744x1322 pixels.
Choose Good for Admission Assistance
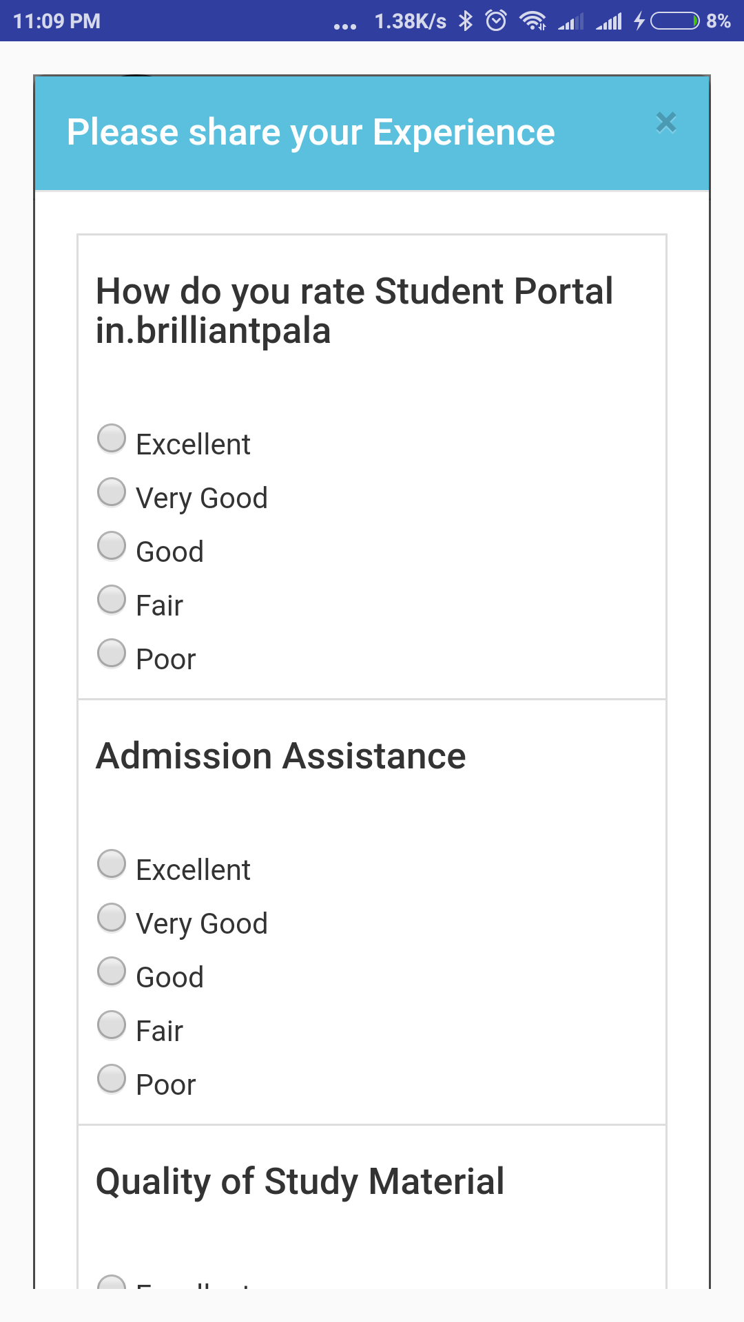click(112, 972)
